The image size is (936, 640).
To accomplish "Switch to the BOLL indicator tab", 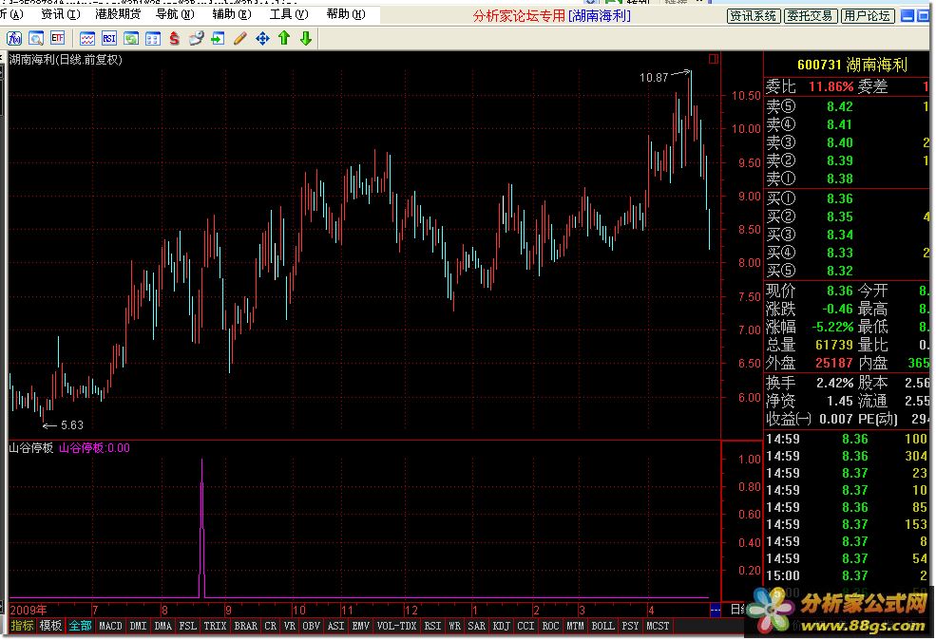I will coord(602,626).
